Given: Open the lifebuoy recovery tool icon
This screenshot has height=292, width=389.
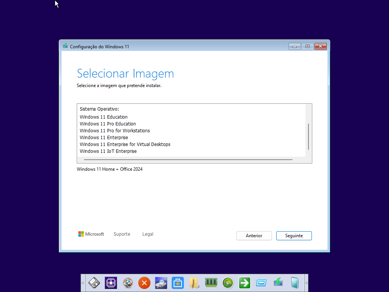Looking at the screenshot, I should click(x=128, y=283).
